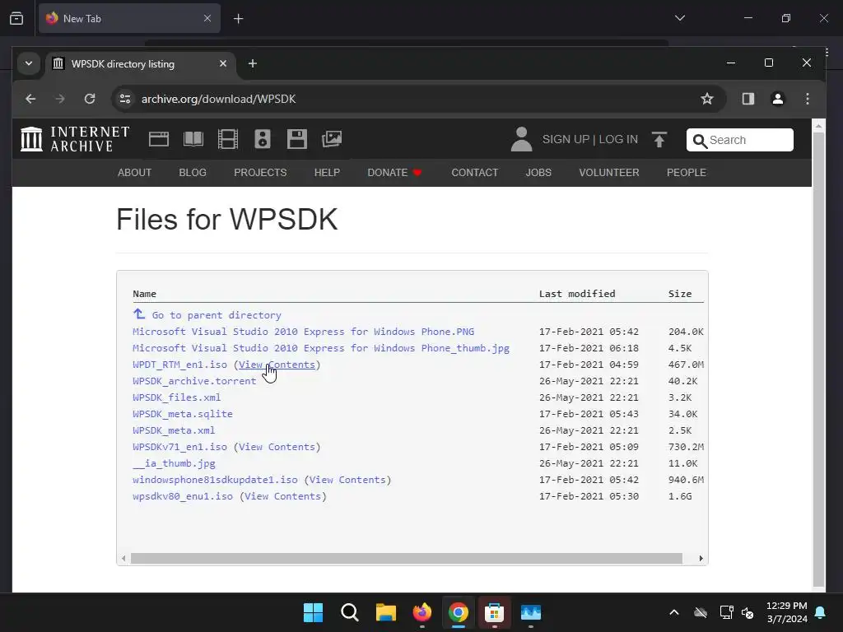
Task: Show hidden system tray icons
Action: coord(673,612)
